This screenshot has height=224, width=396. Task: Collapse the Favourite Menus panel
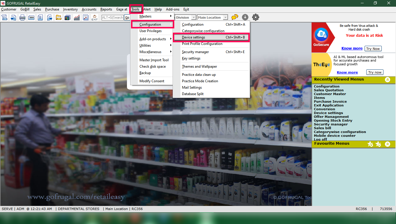pyautogui.click(x=388, y=144)
